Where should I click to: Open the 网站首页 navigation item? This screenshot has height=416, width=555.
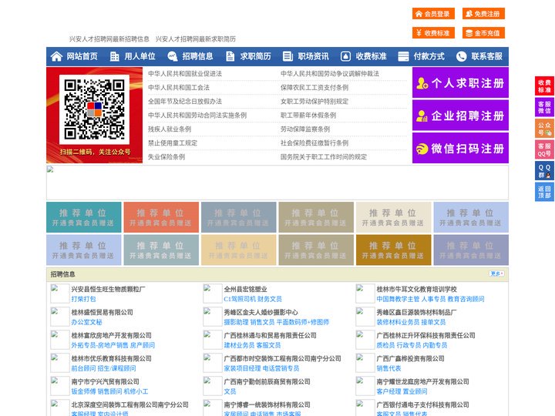point(82,56)
